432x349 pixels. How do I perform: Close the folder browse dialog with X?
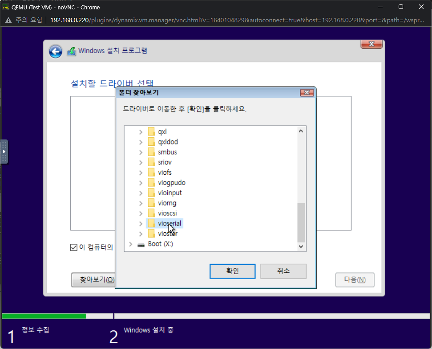[307, 93]
